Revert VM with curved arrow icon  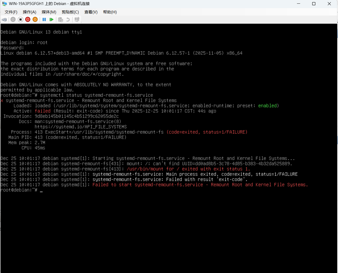pyautogui.click(x=68, y=19)
